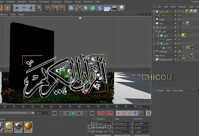This screenshot has width=199, height=136.
Task: Click the Render View clapperboard icon
Action: click(47, 8)
